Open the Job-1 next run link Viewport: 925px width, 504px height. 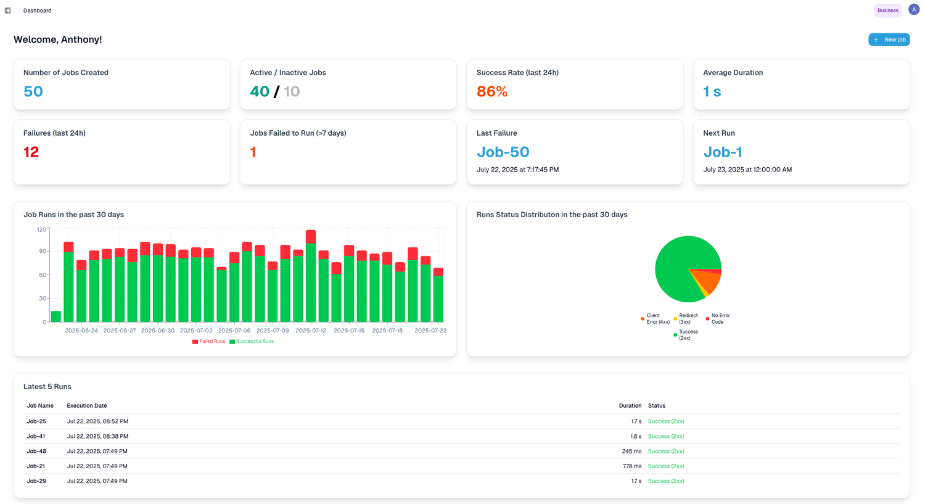click(x=723, y=152)
